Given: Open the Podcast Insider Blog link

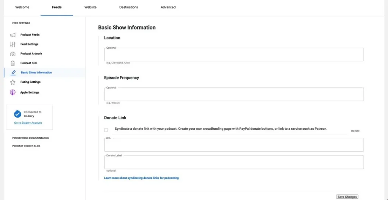Looking at the screenshot, I should click(26, 146).
